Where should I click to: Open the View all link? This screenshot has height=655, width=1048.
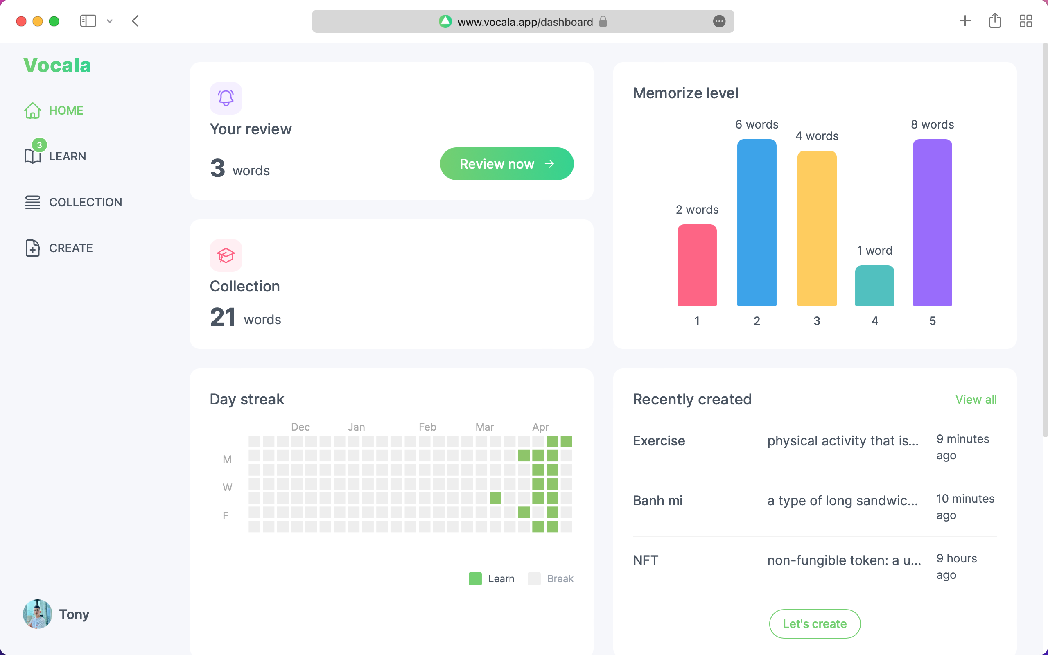976,400
